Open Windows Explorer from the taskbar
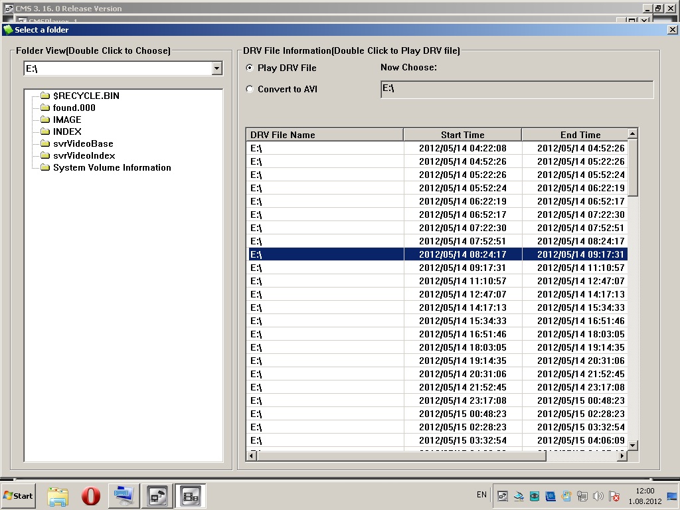This screenshot has height=510, width=680. [58, 495]
